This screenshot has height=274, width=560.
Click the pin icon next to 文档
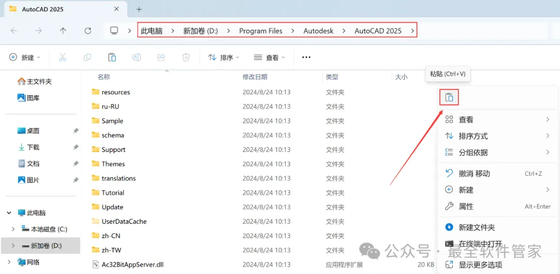point(76,164)
